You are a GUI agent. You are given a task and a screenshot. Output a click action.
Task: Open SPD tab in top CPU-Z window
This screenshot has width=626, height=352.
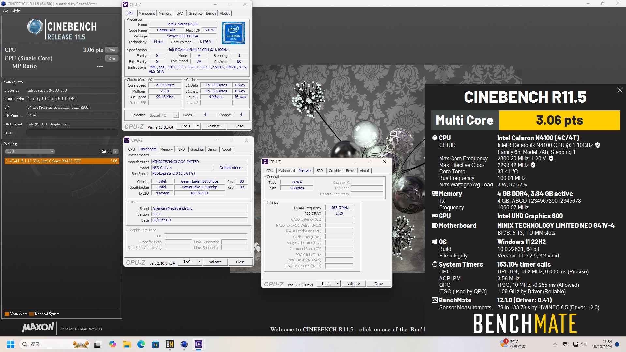tap(180, 13)
